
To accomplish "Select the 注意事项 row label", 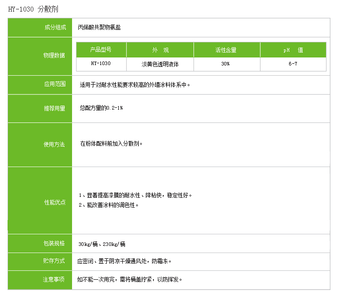I will coord(54,279).
